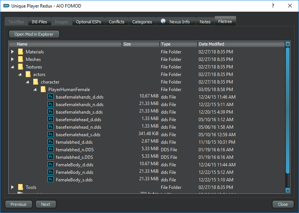This screenshot has width=299, height=213.
Task: Sort by the Size column header
Action: pyautogui.click(x=141, y=44)
